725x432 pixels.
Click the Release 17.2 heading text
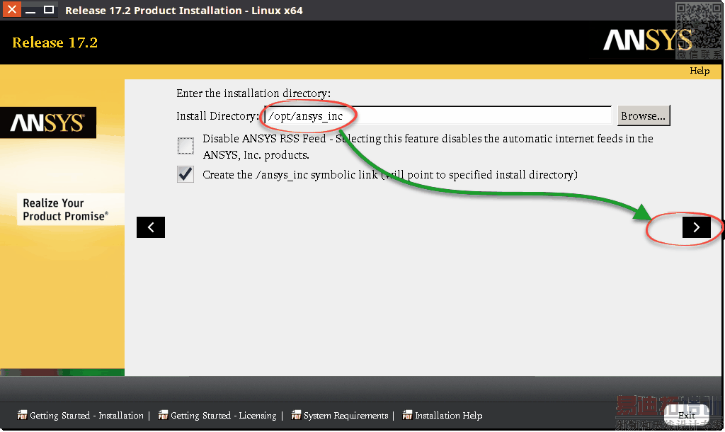(x=55, y=42)
